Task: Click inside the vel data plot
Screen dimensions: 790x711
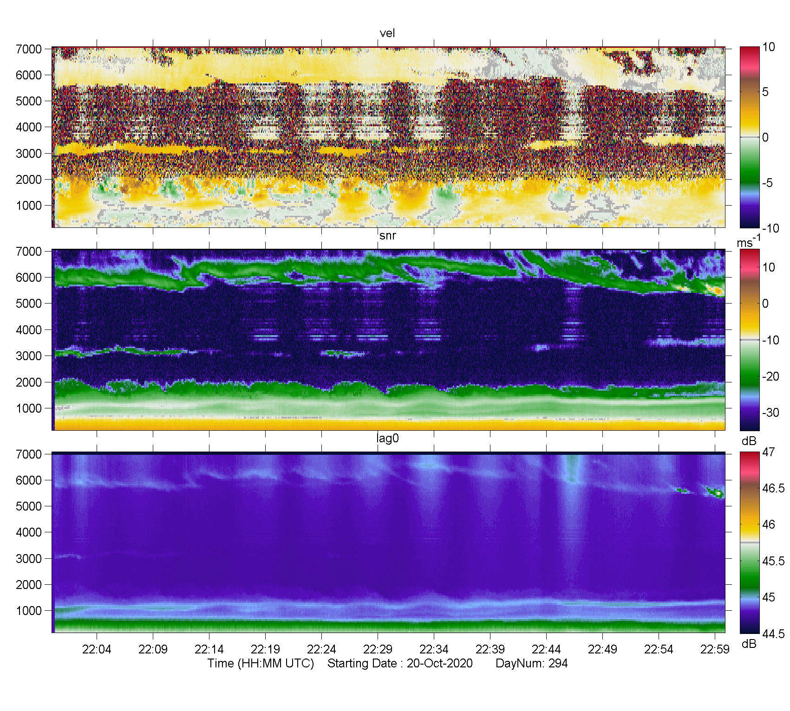Action: [x=388, y=137]
